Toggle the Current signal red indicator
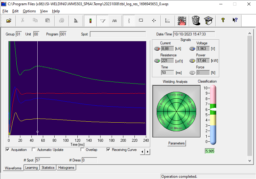Viewport: 256px width, 179px height. click(157, 49)
